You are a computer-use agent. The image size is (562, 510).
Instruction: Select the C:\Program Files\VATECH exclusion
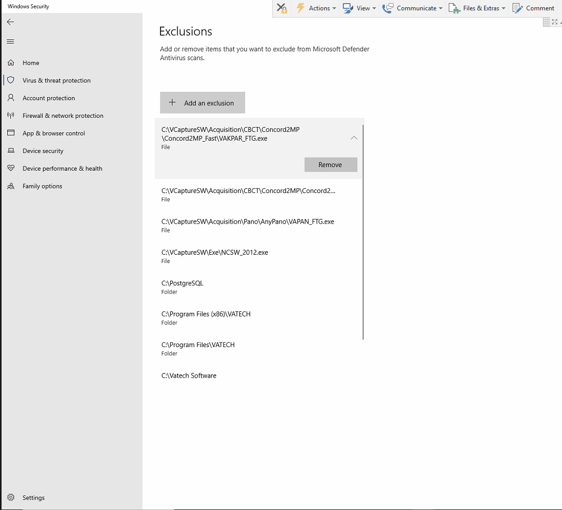[259, 349]
